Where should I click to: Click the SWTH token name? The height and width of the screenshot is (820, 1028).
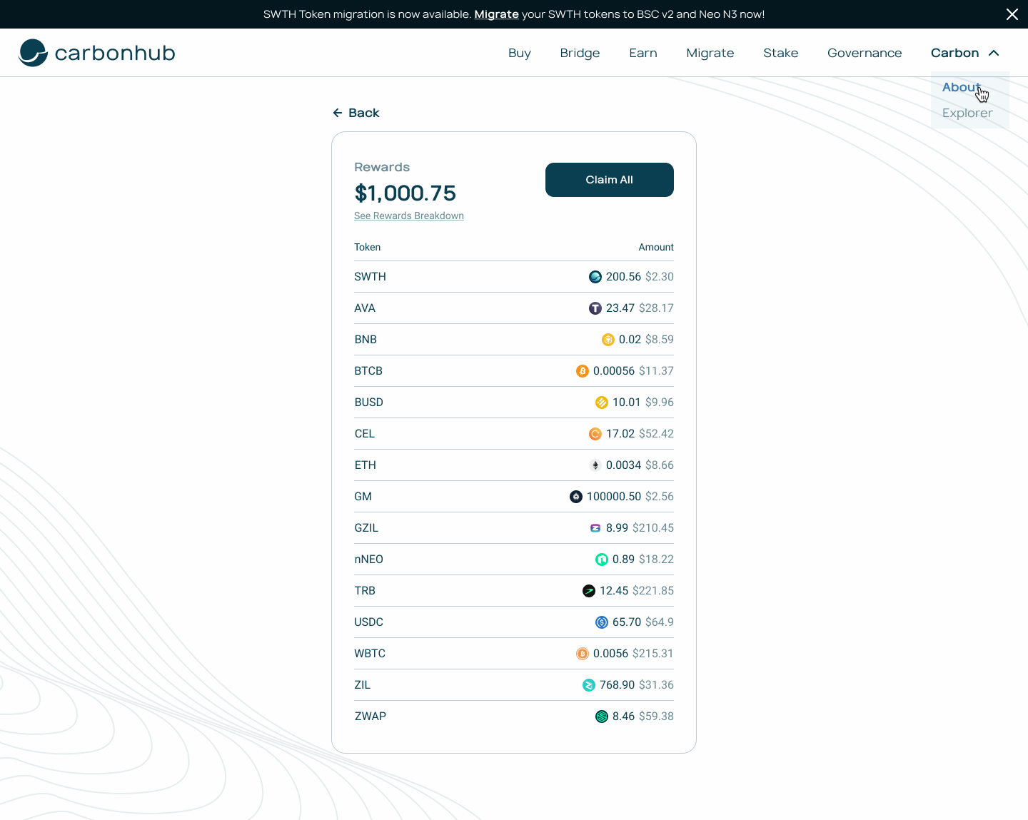tap(370, 277)
